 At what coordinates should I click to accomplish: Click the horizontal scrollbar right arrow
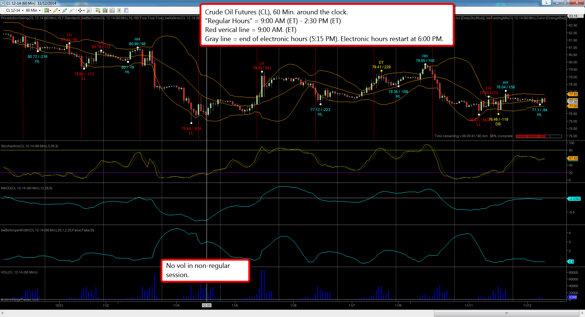(x=582, y=313)
